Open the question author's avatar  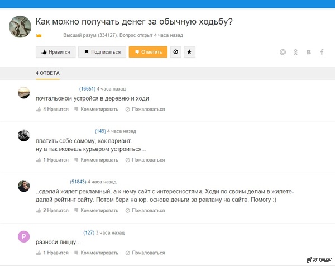pyautogui.click(x=20, y=27)
